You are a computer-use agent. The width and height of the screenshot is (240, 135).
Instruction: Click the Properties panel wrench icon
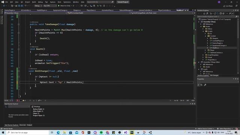click(x=205, y=85)
